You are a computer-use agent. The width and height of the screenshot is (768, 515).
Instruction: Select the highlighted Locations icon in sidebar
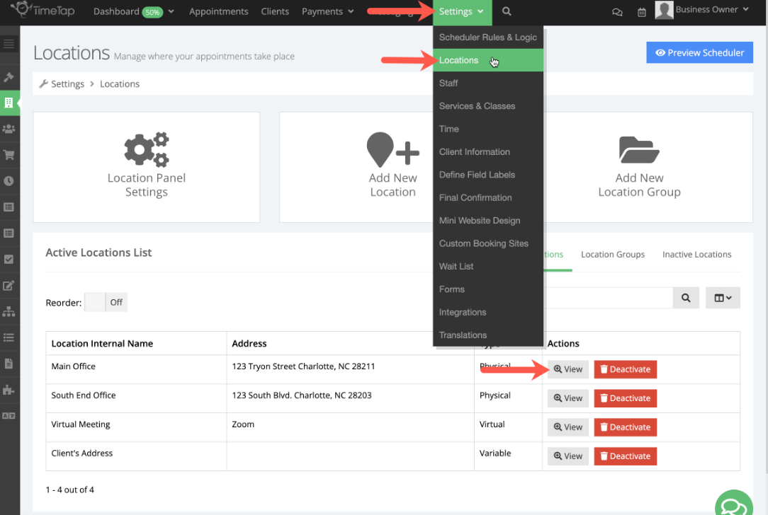click(9, 103)
